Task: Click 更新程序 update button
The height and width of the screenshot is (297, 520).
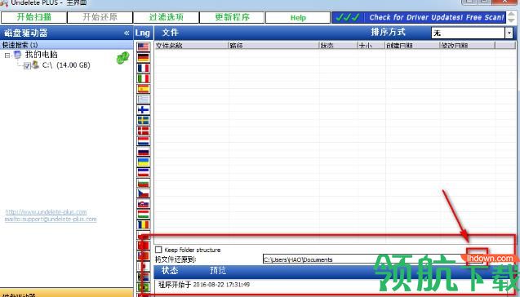Action: point(232,17)
